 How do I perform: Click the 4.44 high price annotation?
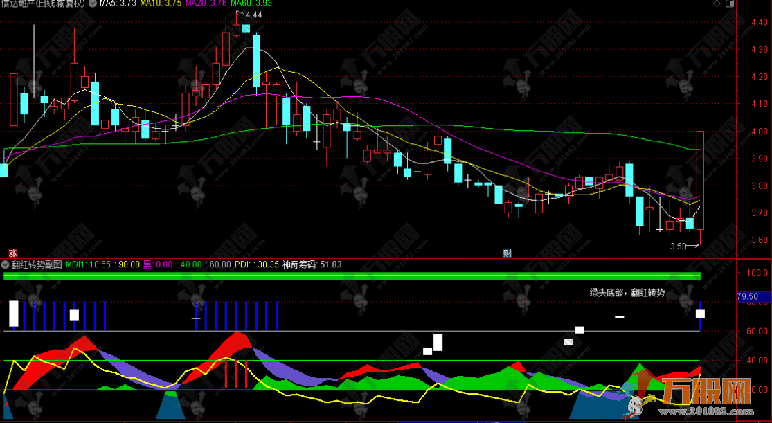point(254,15)
